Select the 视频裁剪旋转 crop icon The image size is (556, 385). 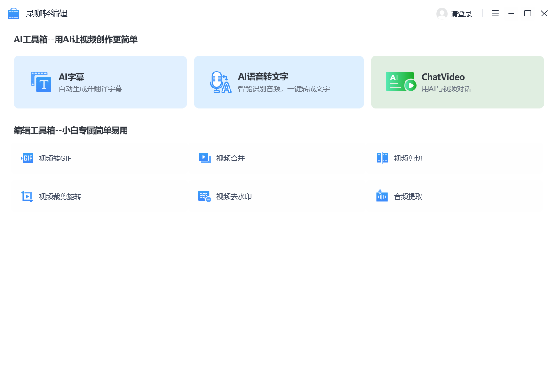[x=27, y=196]
